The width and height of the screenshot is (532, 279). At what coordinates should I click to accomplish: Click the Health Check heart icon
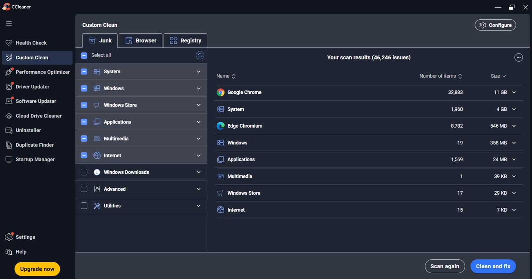point(9,43)
